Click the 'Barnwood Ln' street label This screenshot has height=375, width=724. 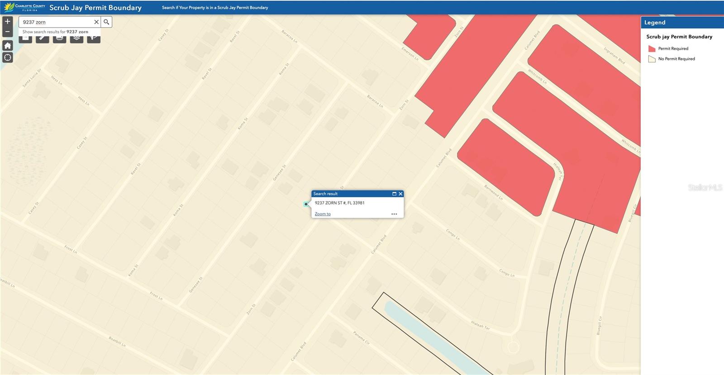pos(493,192)
